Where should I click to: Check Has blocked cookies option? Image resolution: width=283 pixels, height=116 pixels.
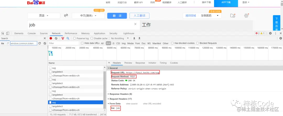click(172, 43)
